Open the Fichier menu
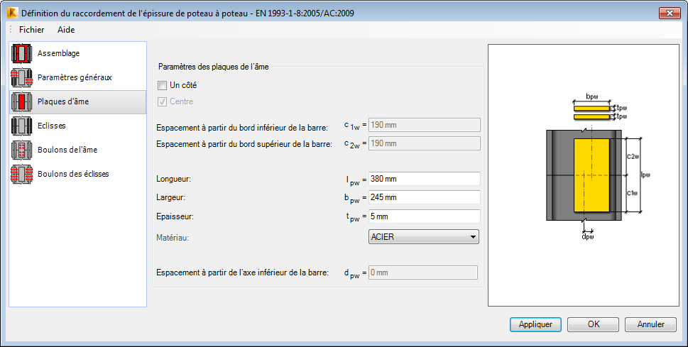 click(31, 30)
